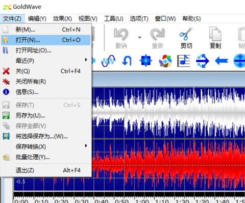Open the undo history dropdown arrow

[x=140, y=37]
